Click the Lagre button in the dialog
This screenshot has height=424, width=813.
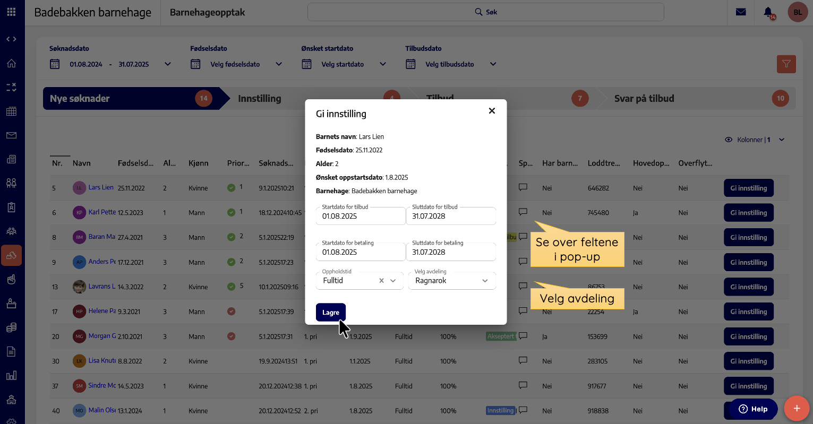point(330,313)
